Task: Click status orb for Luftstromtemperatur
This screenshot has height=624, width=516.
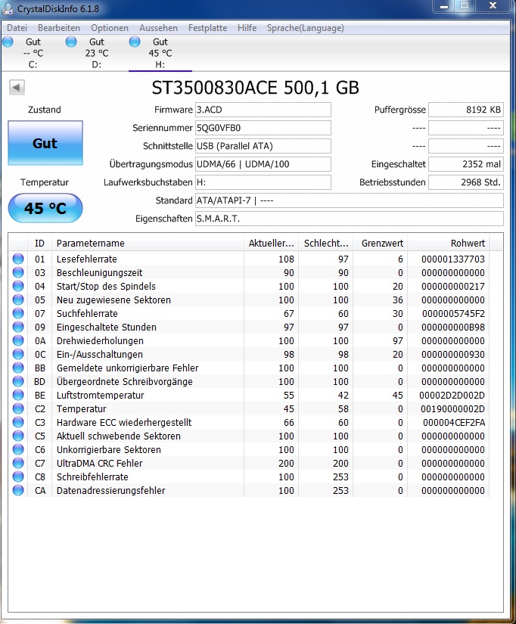Action: (x=18, y=395)
